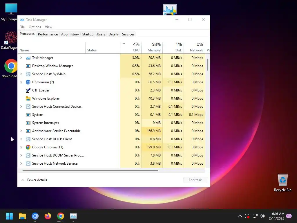Expand Antimalware Service Executable row

point(21,131)
